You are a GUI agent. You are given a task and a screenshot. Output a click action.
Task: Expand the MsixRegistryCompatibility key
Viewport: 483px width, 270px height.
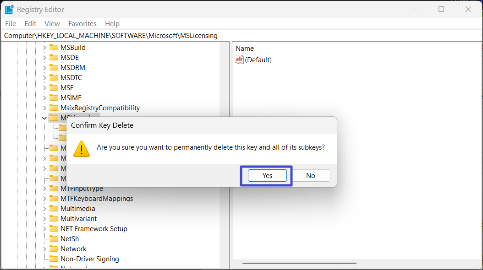[x=44, y=108]
